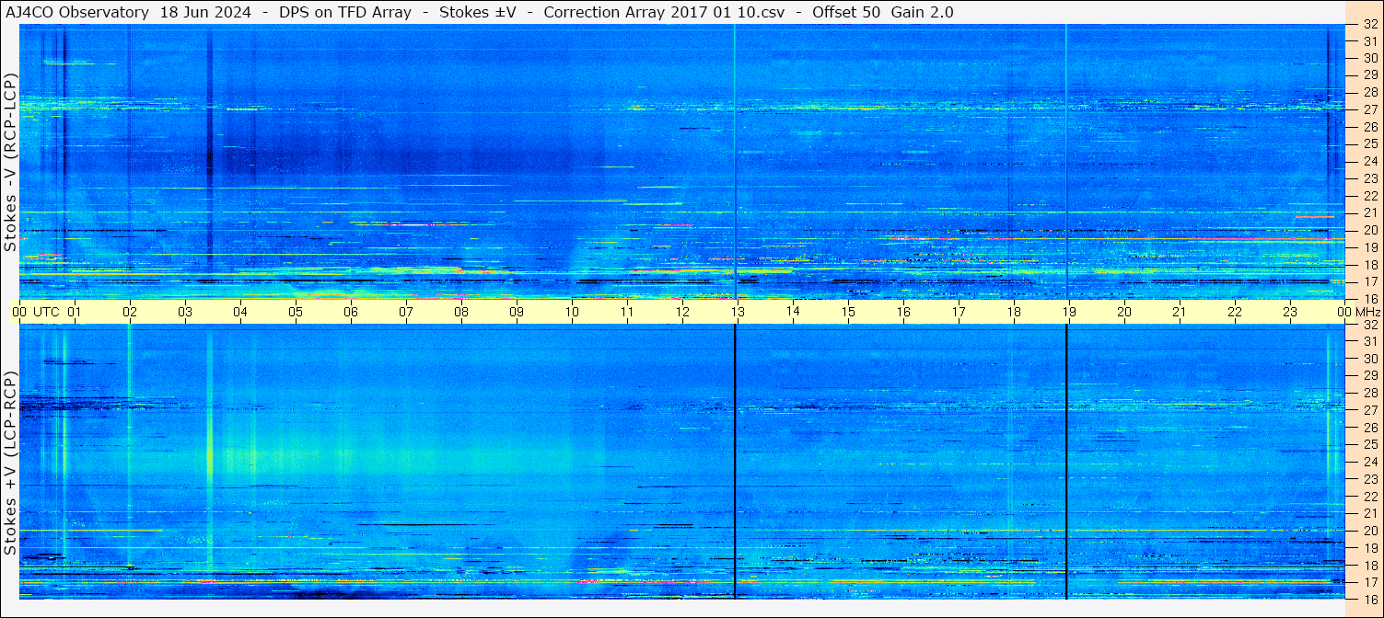Click the 24 MHz label of lower panel

pos(1369,462)
